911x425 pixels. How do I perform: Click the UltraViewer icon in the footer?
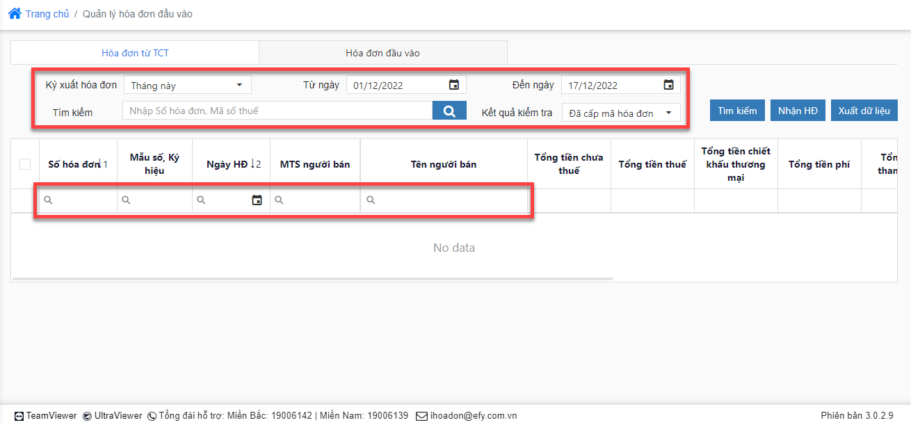coord(87,416)
